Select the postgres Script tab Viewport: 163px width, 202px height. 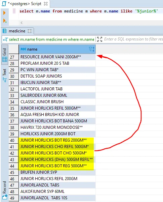pyautogui.click(x=25, y=4)
